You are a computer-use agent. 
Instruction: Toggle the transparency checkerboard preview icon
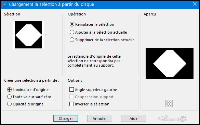coord(169,103)
